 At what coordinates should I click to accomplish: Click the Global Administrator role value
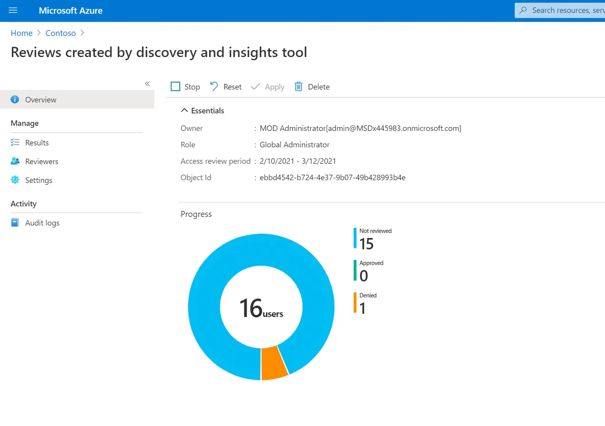[x=294, y=145]
